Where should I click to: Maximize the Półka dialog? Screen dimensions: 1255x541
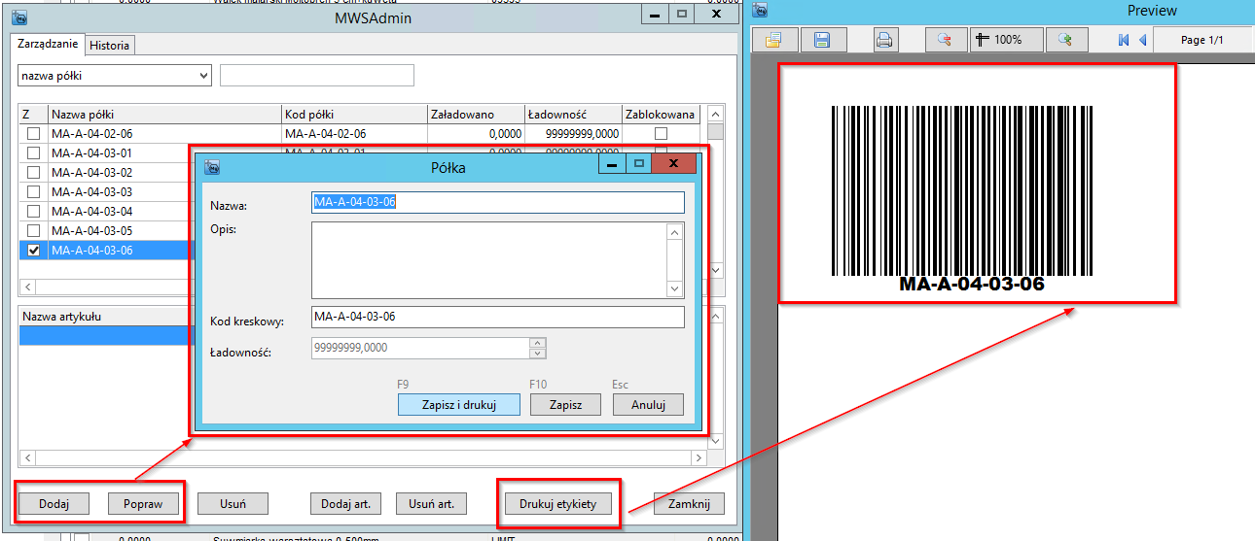(x=638, y=164)
